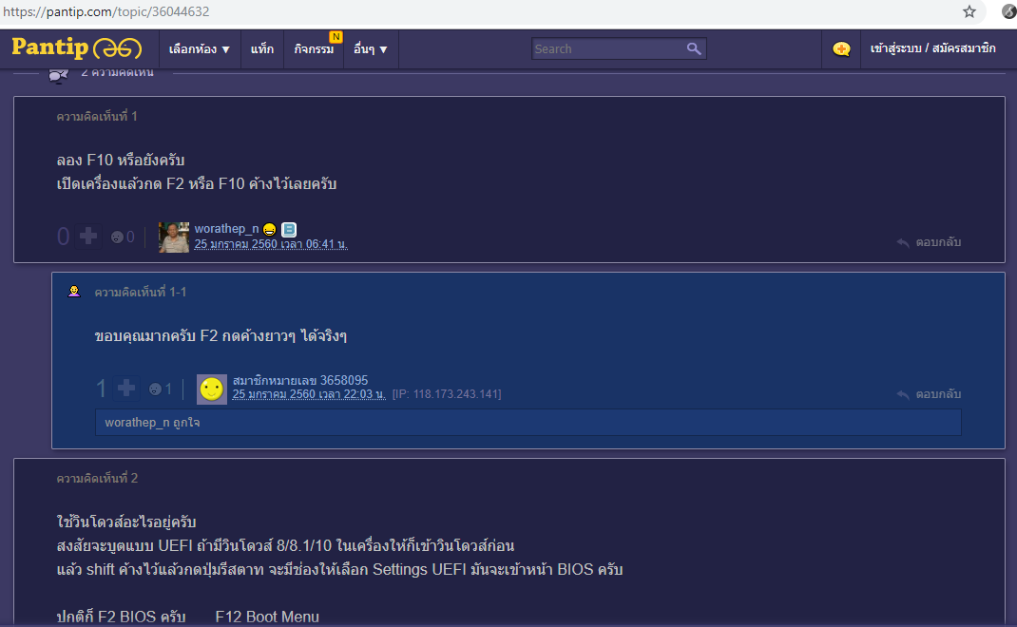Viewport: 1017px width, 627px height.
Task: Click the search magnifier icon
Action: click(x=694, y=48)
